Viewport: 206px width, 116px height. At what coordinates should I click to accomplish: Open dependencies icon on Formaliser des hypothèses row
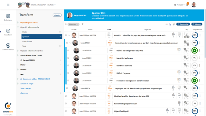[x=186, y=43]
